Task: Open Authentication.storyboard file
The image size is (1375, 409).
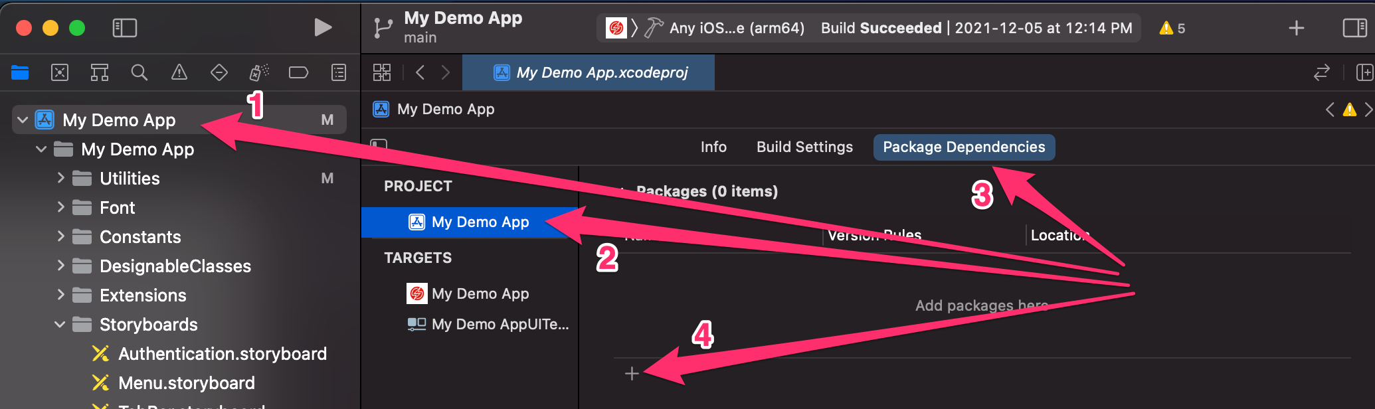Action: (x=222, y=353)
